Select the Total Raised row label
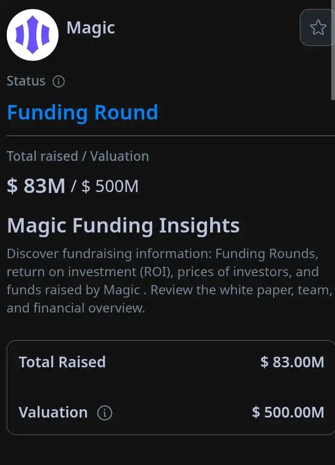 [x=62, y=362]
